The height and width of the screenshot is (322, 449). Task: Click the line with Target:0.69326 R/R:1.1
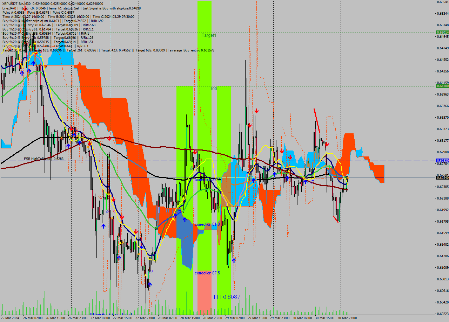pos(48,29)
